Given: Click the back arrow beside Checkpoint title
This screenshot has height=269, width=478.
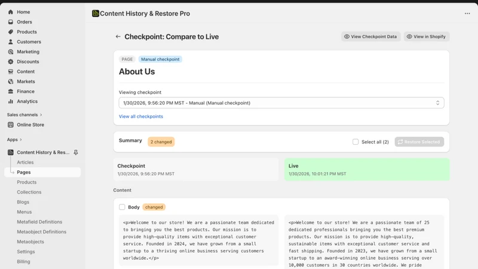Looking at the screenshot, I should (118, 36).
